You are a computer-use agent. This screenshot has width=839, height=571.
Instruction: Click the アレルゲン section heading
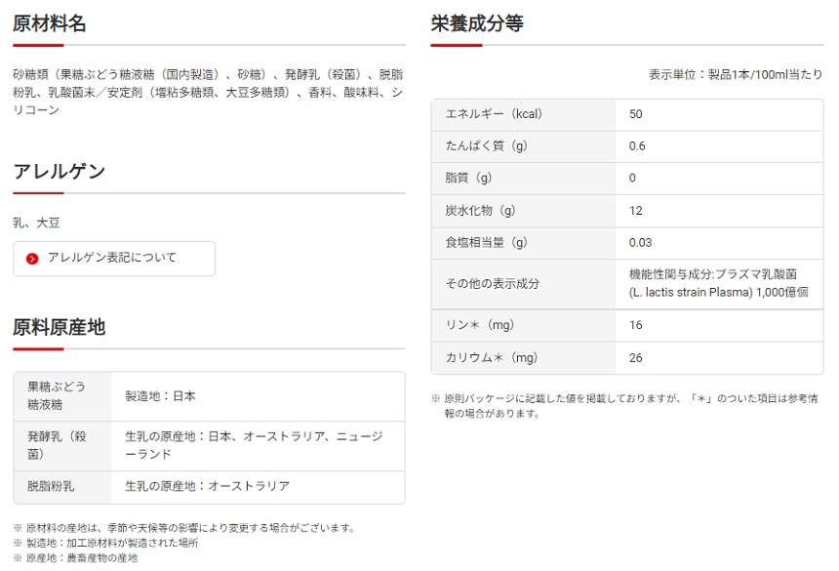[x=59, y=172]
